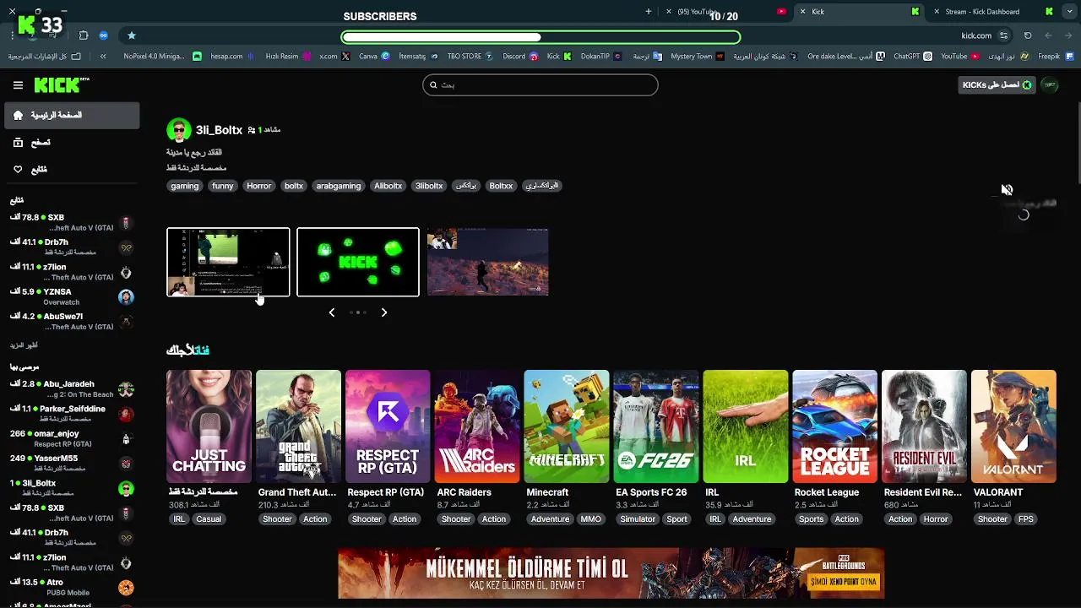Open the 3li_Boltx channel name link
This screenshot has width=1081, height=608.
(x=219, y=130)
